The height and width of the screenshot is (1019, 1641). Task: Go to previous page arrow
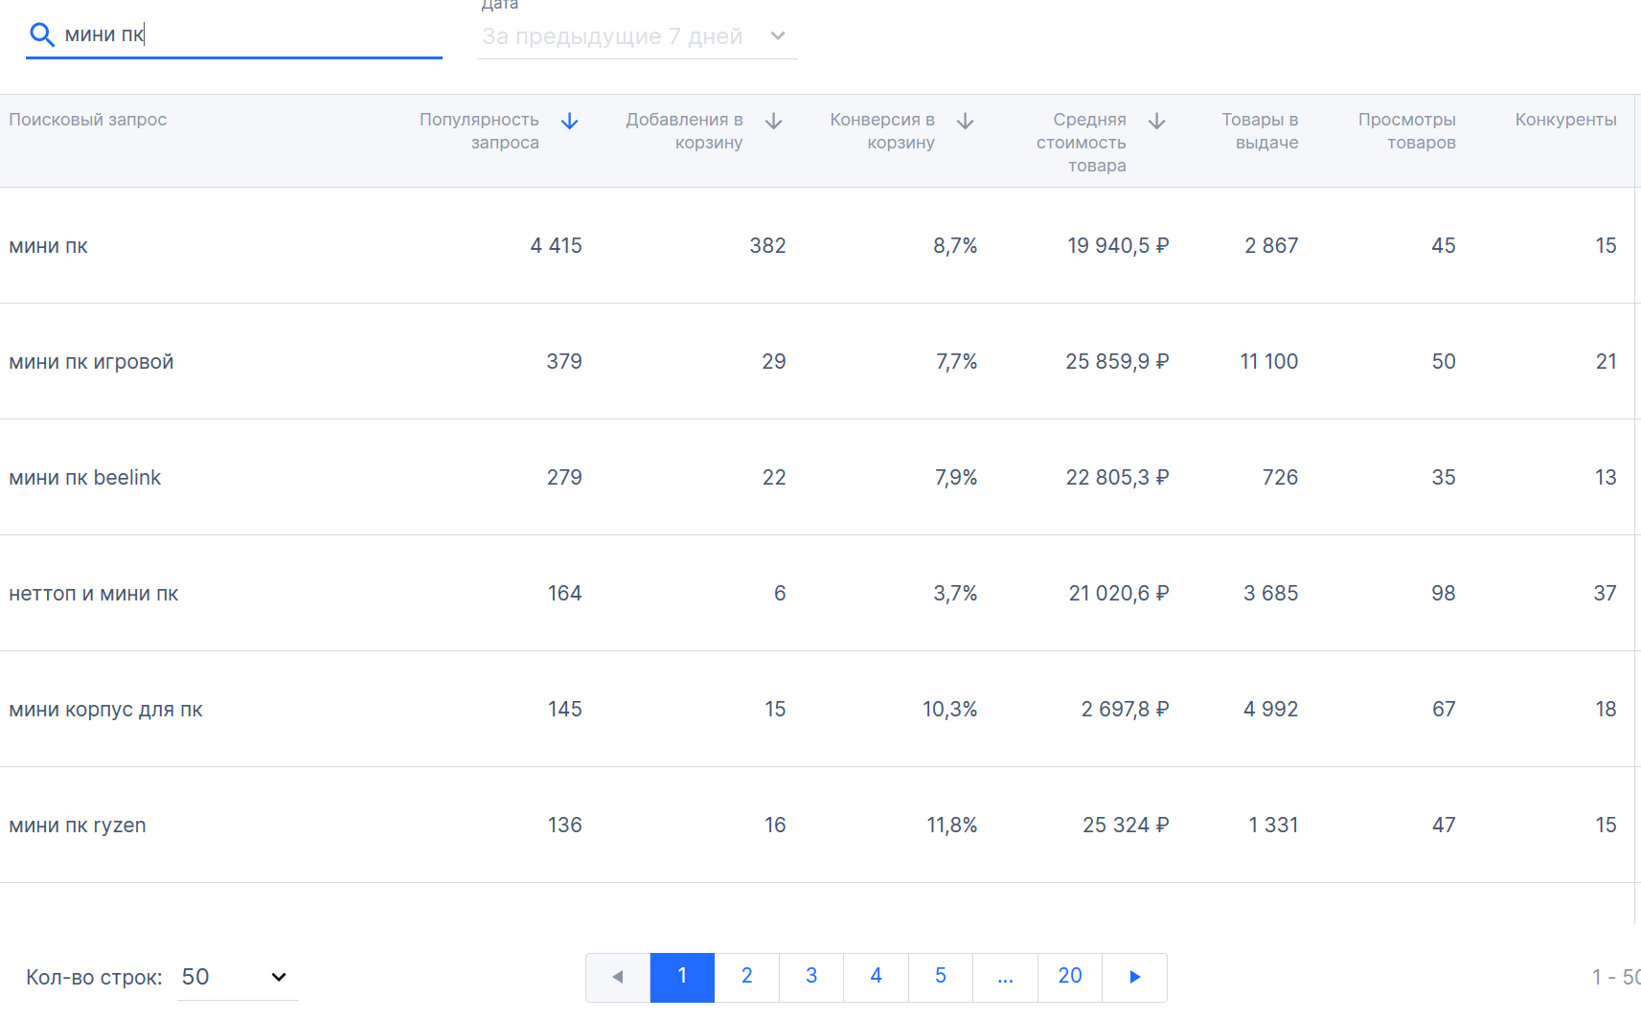coord(618,977)
